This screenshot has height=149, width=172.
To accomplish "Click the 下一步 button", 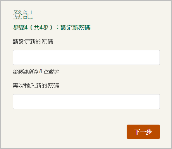I will pyautogui.click(x=143, y=132).
